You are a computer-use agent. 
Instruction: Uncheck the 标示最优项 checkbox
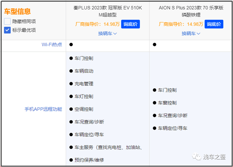[7, 30]
